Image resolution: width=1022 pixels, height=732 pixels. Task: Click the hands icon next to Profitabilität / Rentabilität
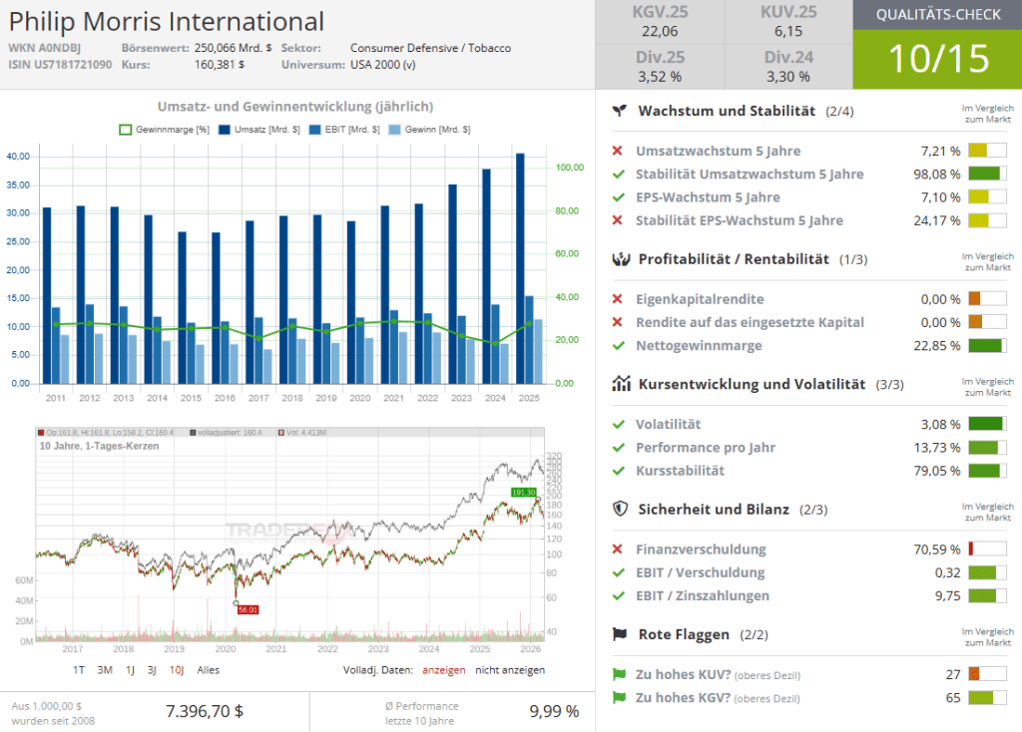pyautogui.click(x=620, y=259)
